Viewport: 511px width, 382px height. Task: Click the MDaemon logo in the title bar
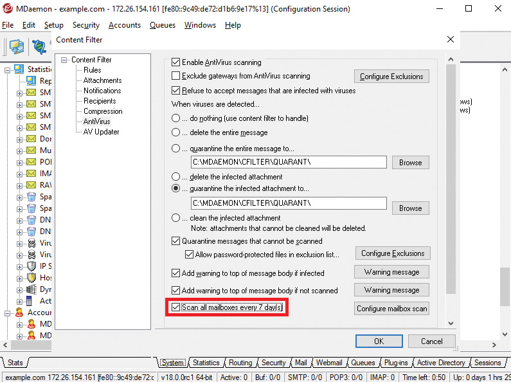8,9
